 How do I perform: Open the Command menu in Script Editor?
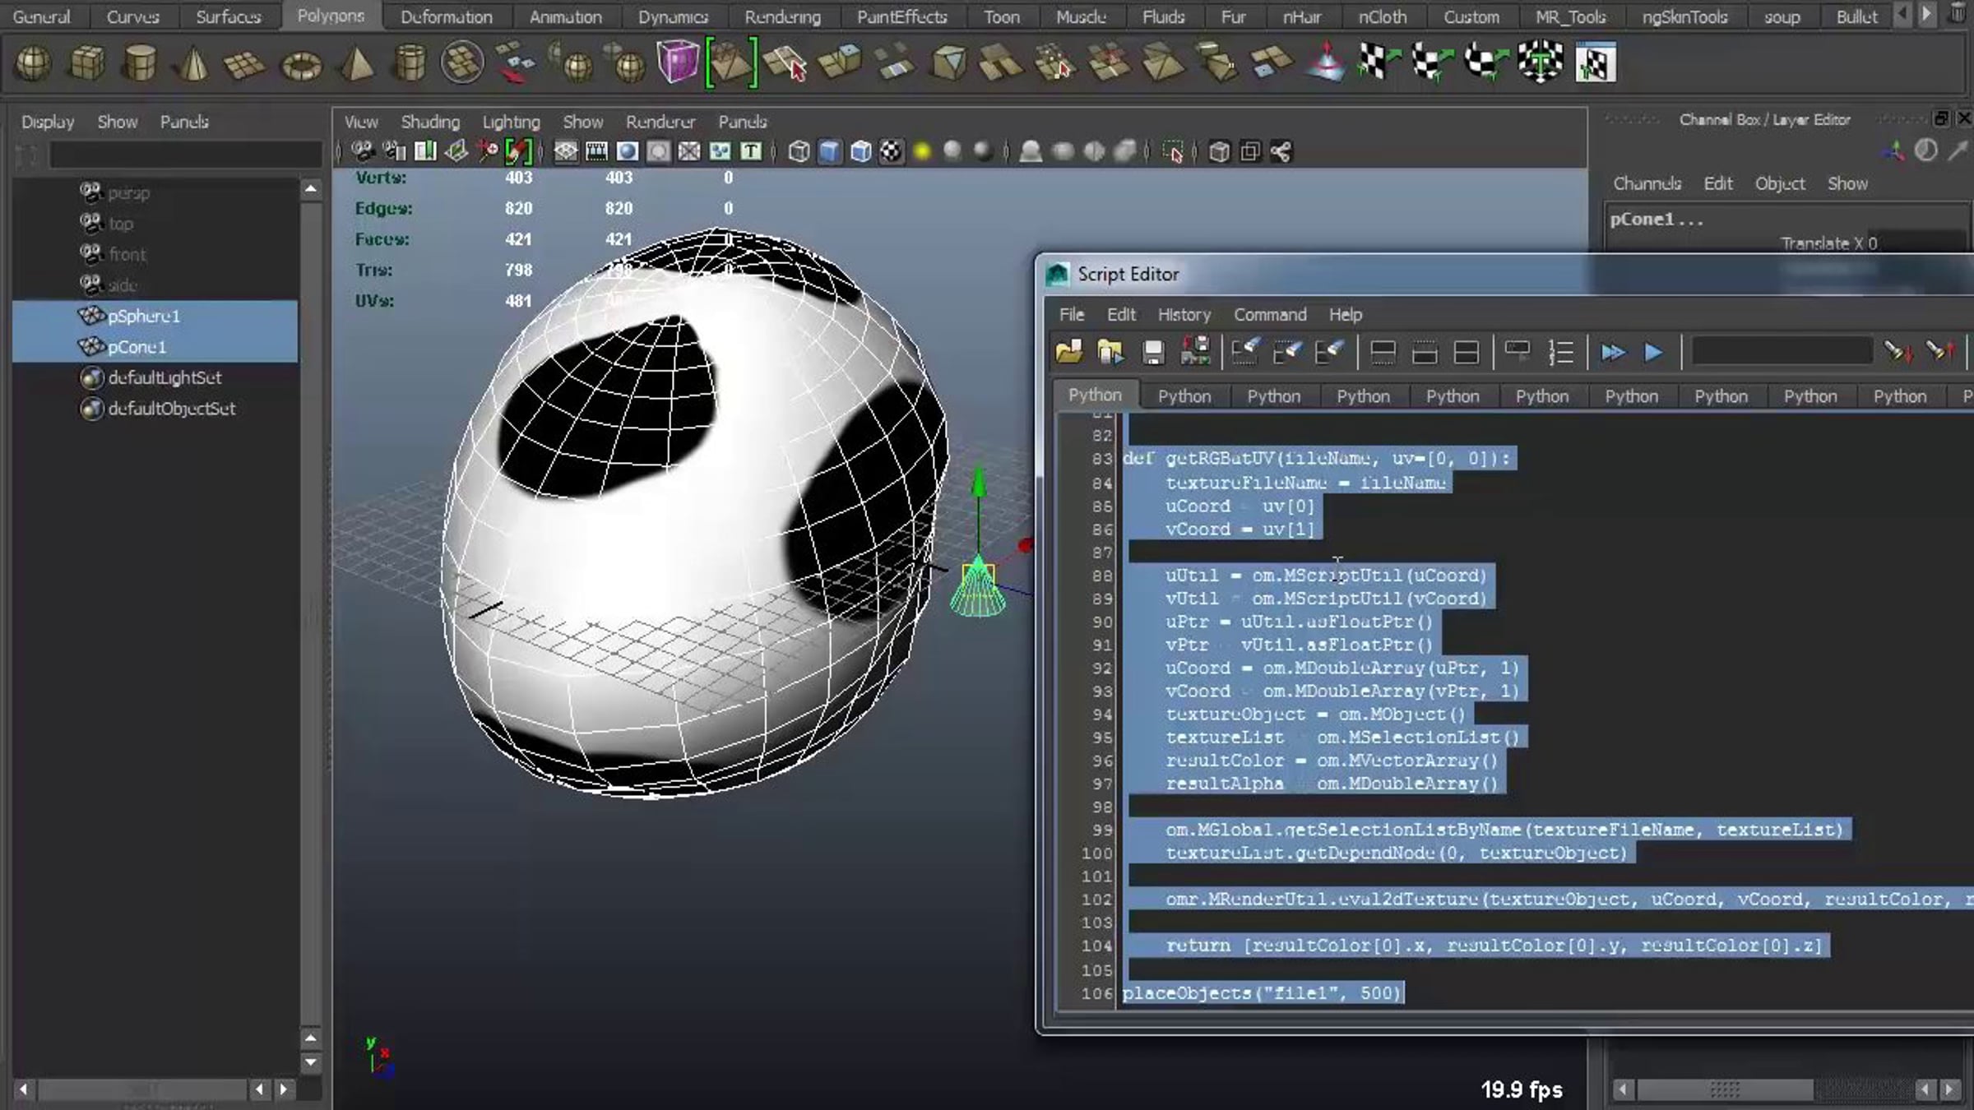[1269, 315]
